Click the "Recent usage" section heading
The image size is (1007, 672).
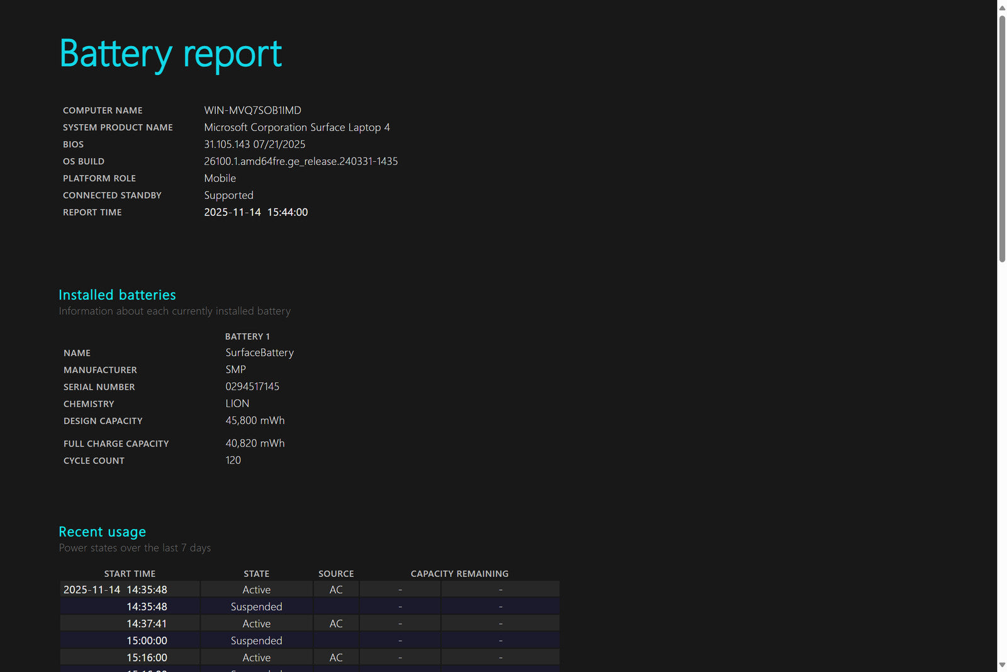(102, 532)
